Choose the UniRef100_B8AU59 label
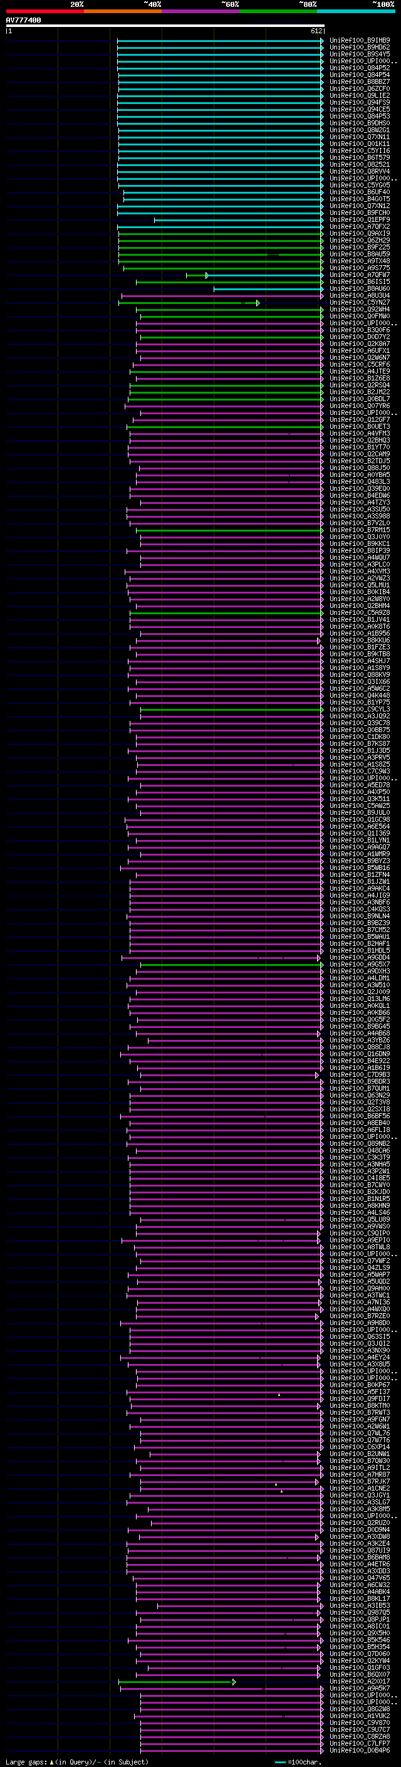 [360, 254]
